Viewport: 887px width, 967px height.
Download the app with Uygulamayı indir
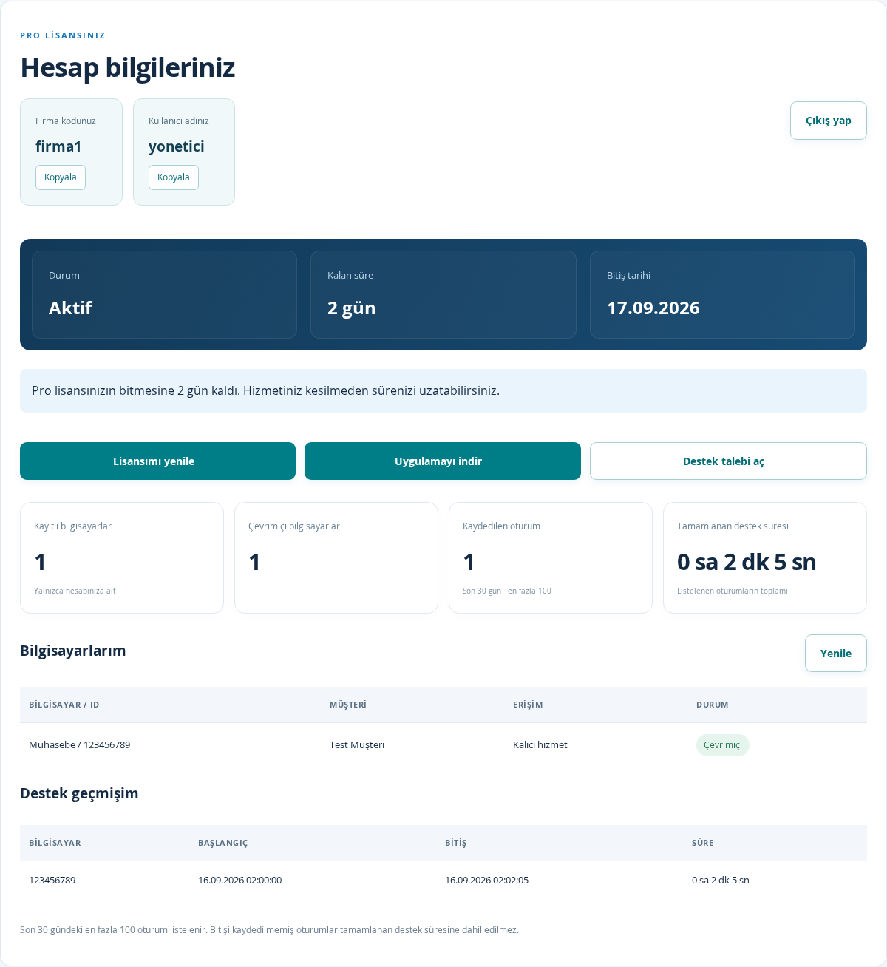(x=443, y=461)
